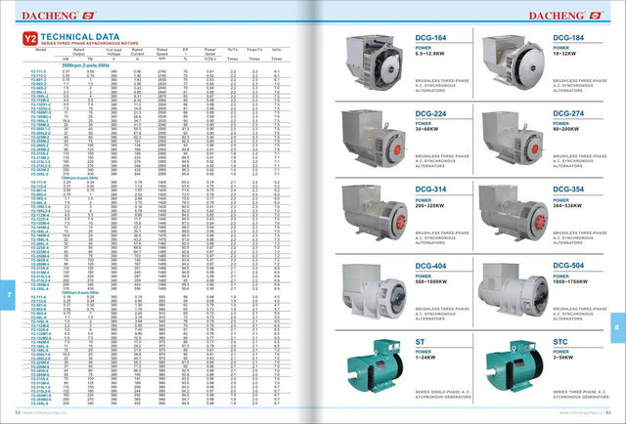Click the blue page 7 tab
This screenshot has height=424, width=626.
point(8,295)
